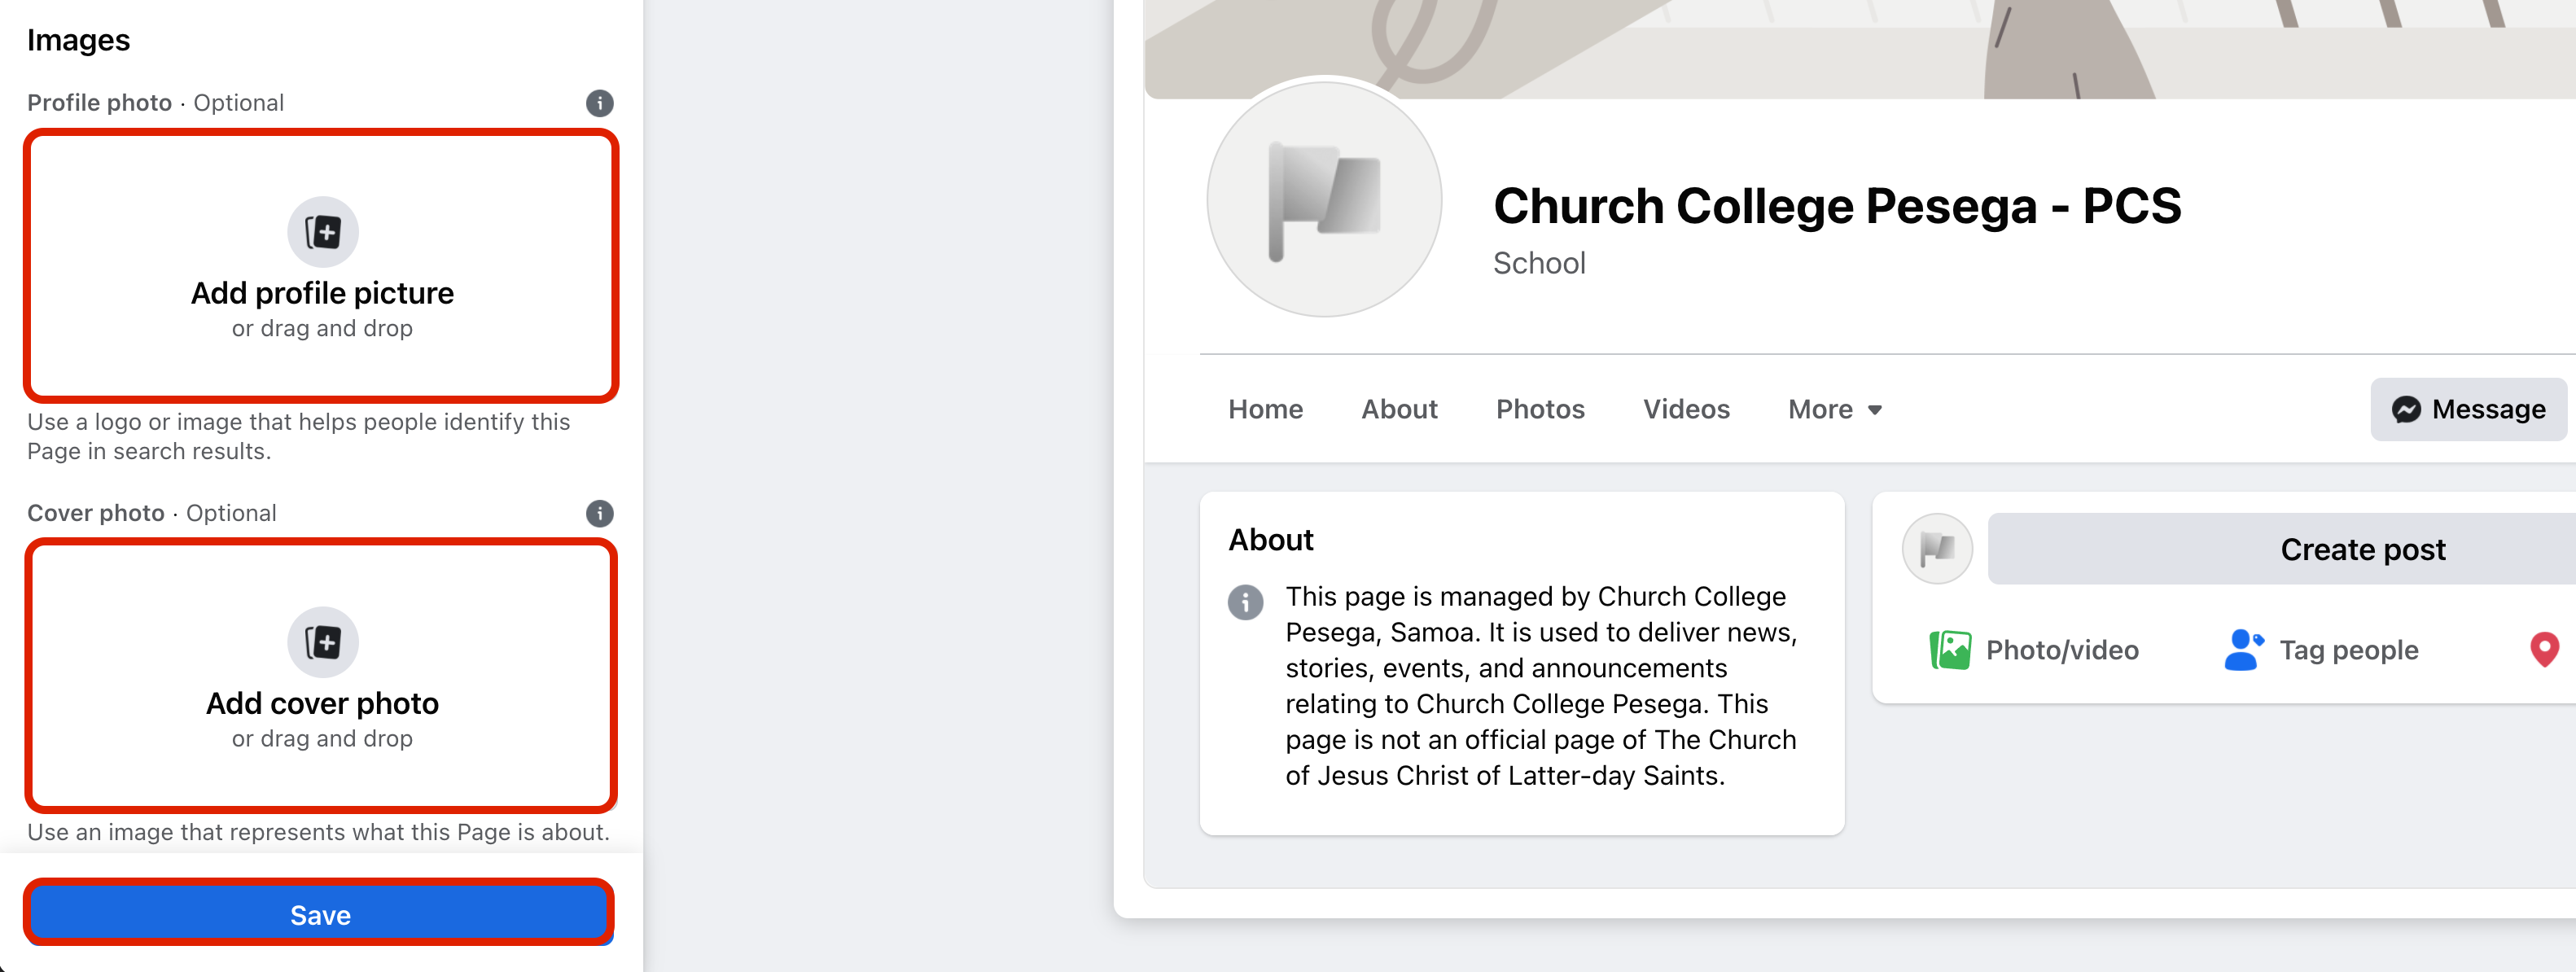Image resolution: width=2576 pixels, height=972 pixels.
Task: Click the Messenger icon in Message button
Action: click(2405, 409)
